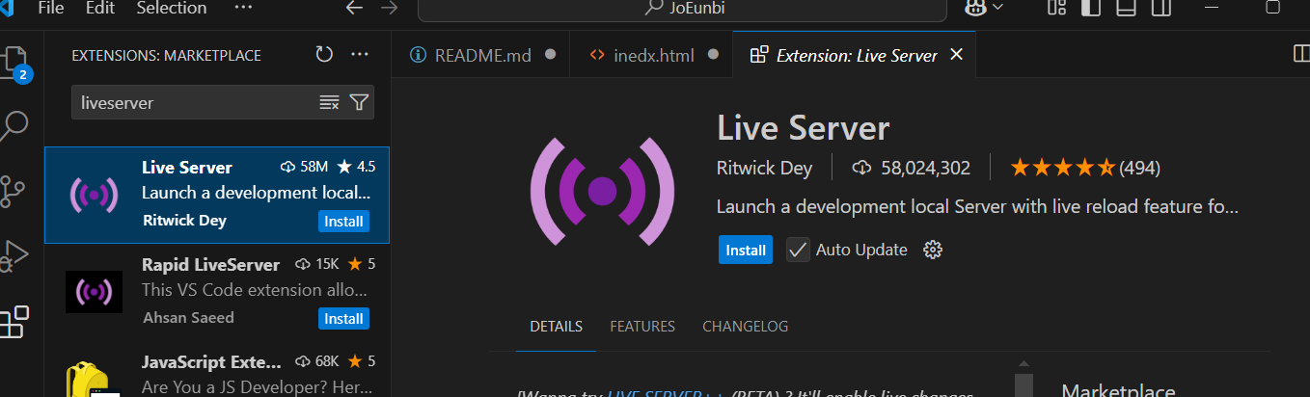
Task: Open Live Server extension manage gear
Action: 932,250
